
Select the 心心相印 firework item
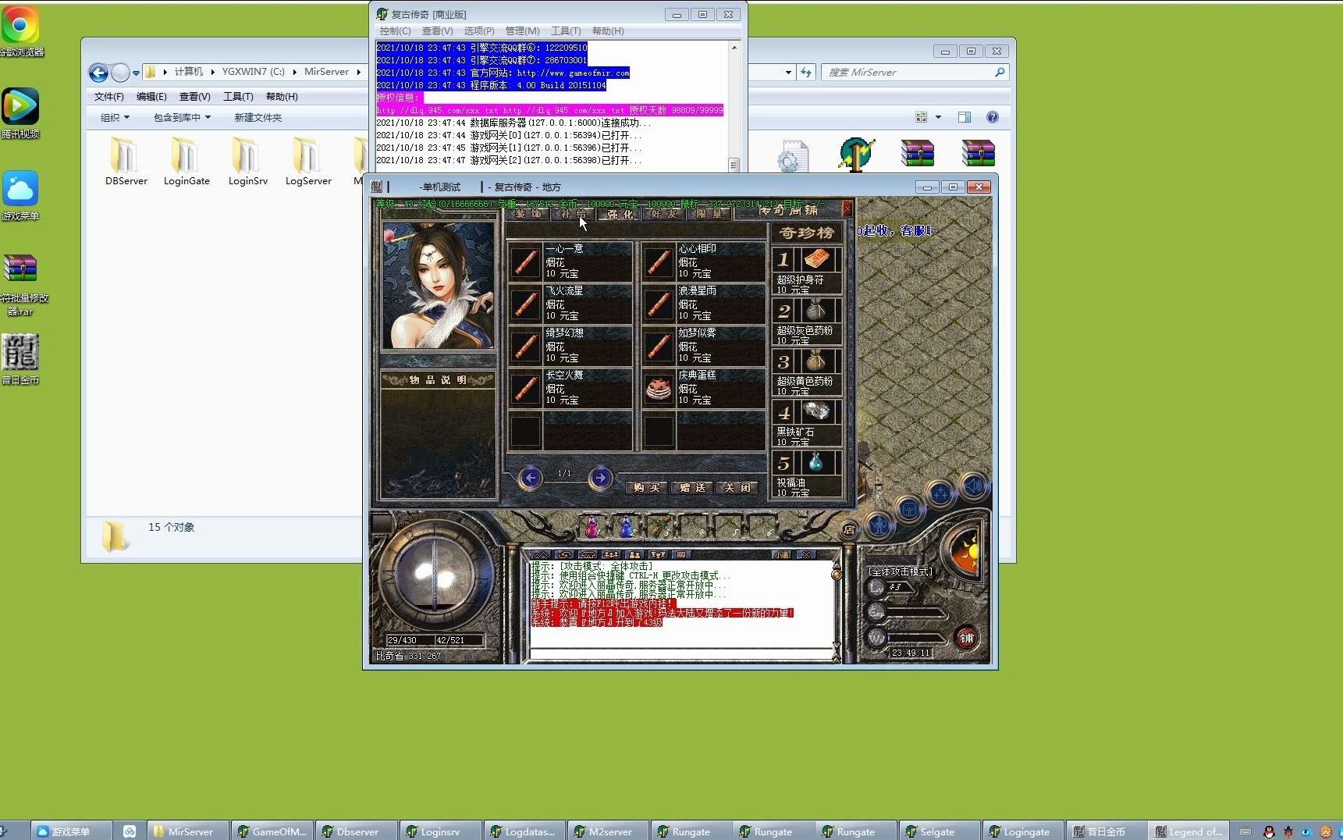(702, 262)
